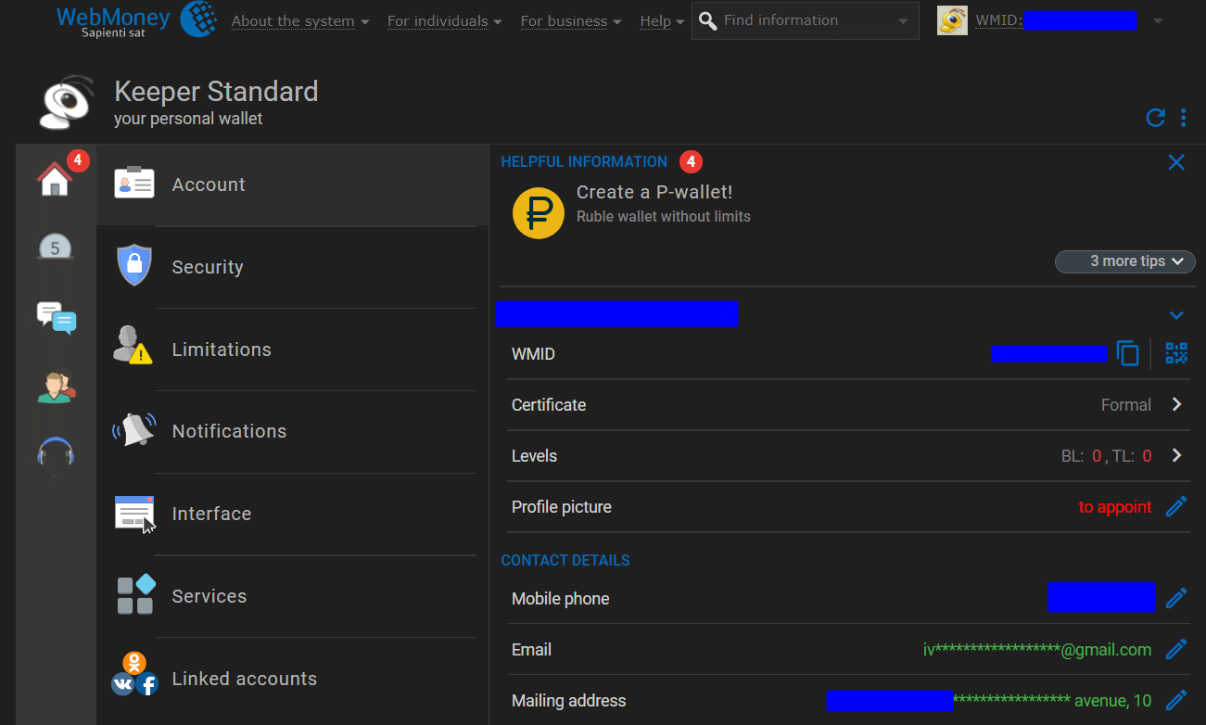Open messages via the chat bubble icon
This screenshot has height=725, width=1206.
coord(56,318)
